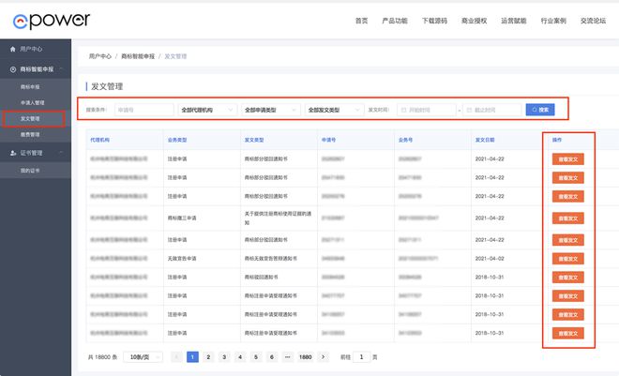Click the 申请号 search input field

pos(144,110)
